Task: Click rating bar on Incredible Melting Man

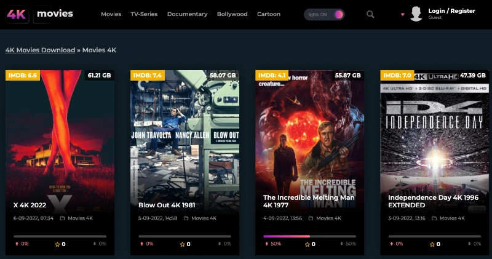Action: click(x=310, y=236)
